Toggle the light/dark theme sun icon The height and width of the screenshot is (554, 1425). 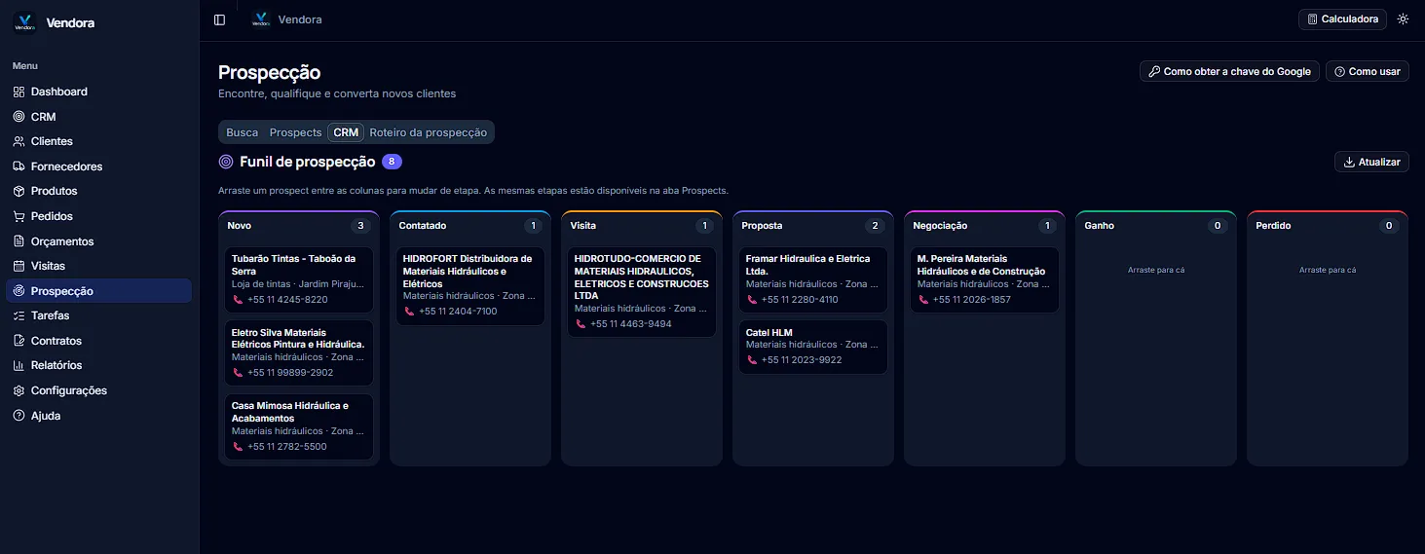[x=1403, y=19]
